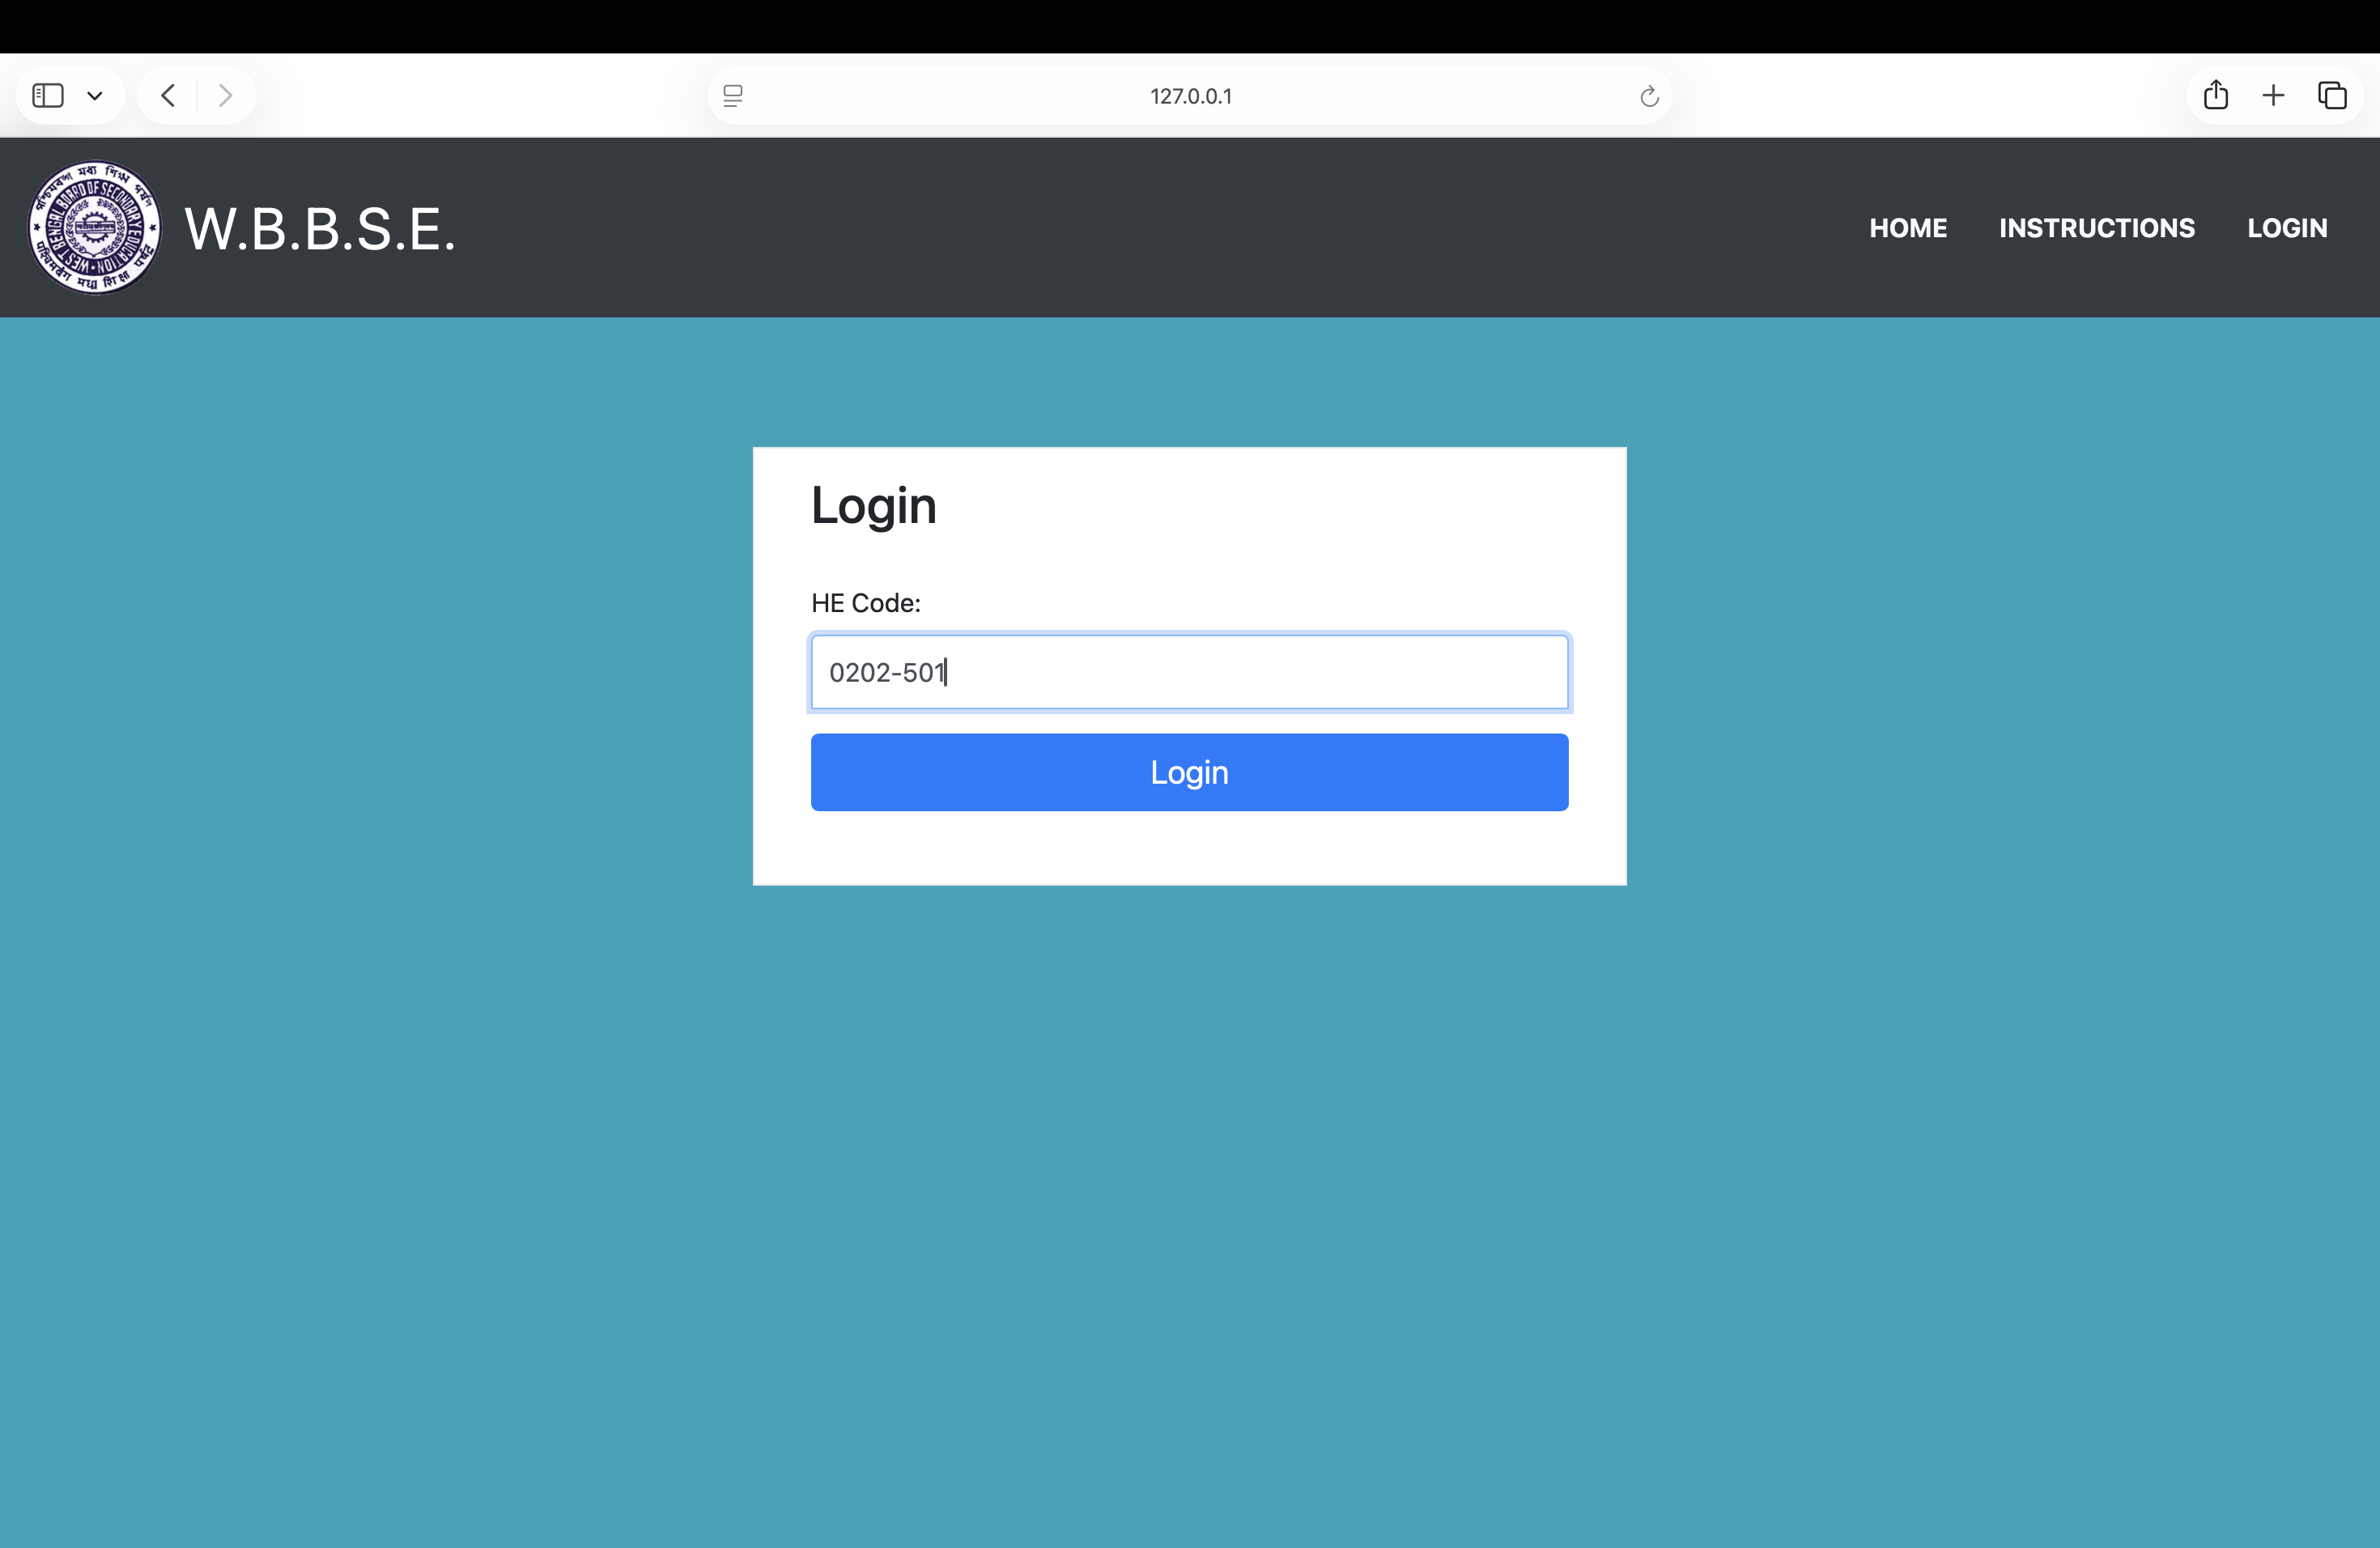Image resolution: width=2380 pixels, height=1548 pixels.
Task: Reload the 127.0.0.1 page
Action: 1648,96
